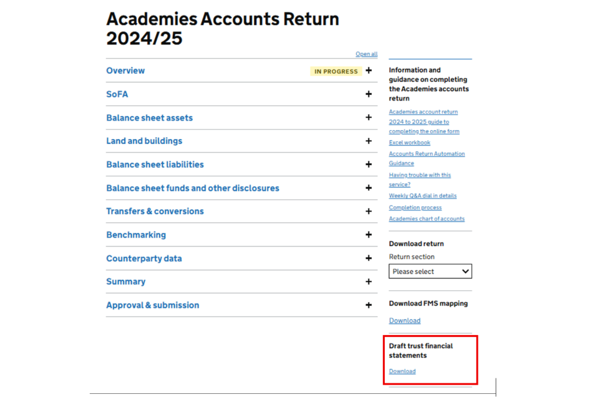Click plus icon beside Benchmarking
Viewport: 595px width, 397px height.
[x=369, y=235]
